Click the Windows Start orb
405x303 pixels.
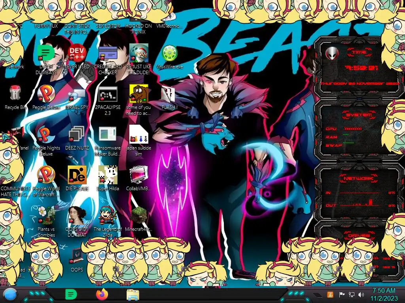(x=10, y=295)
